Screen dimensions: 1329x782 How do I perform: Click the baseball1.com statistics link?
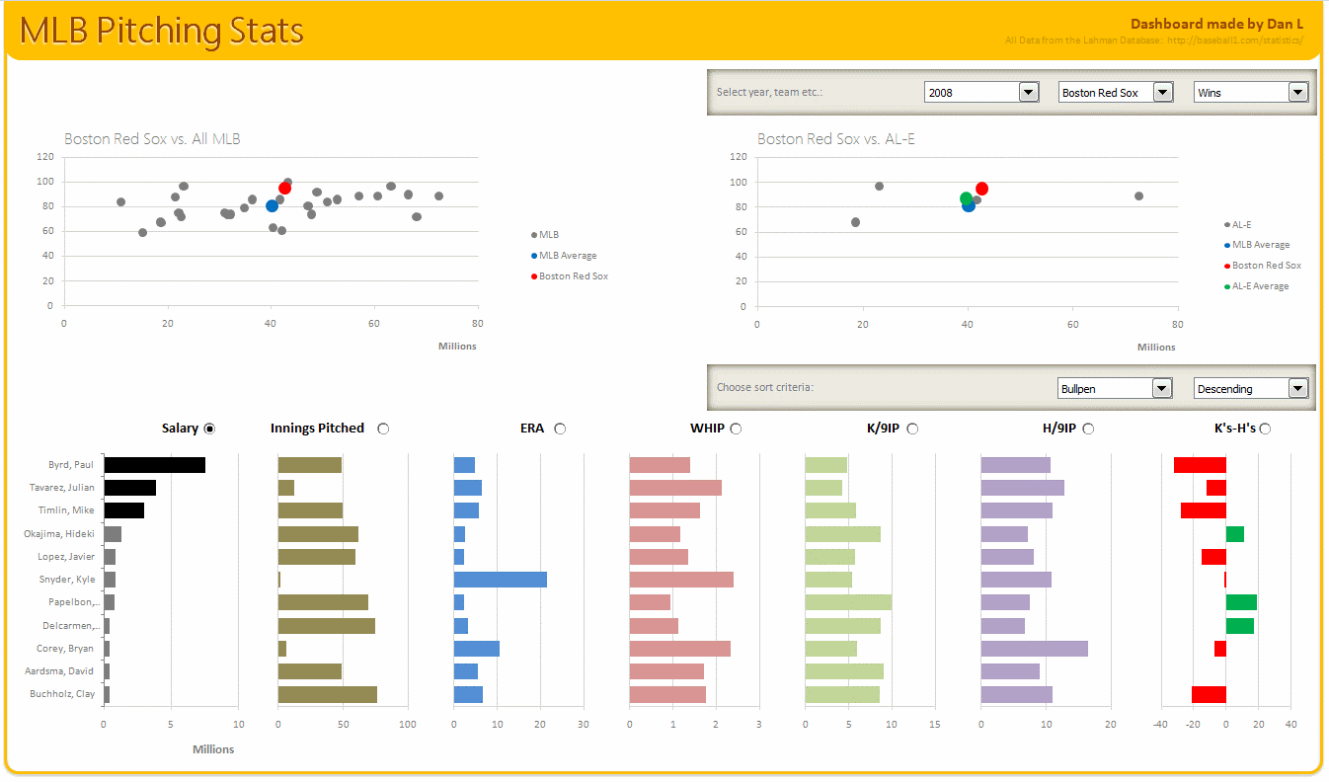(1234, 40)
